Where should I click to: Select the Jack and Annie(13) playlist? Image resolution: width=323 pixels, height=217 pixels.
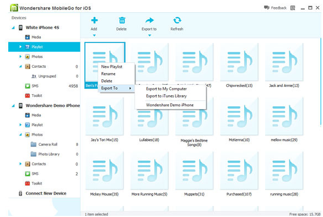(x=284, y=62)
